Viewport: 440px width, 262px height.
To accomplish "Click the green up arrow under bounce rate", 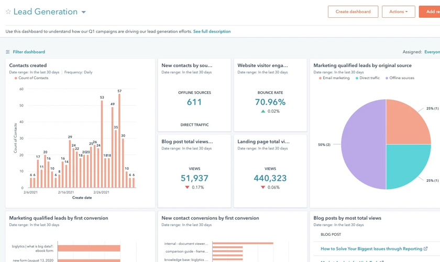I will pos(263,111).
